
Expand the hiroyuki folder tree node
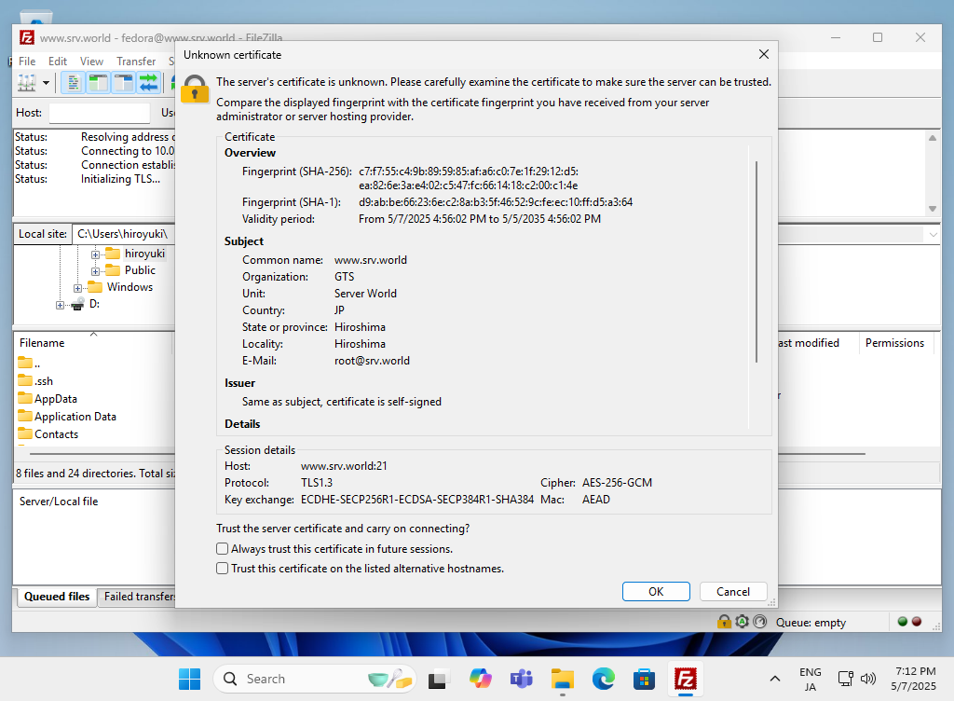coord(96,254)
